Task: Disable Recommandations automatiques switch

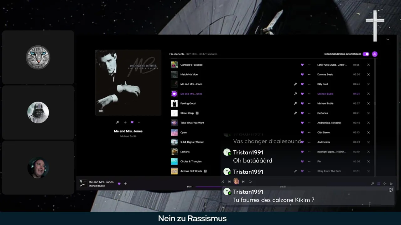Action: point(366,54)
